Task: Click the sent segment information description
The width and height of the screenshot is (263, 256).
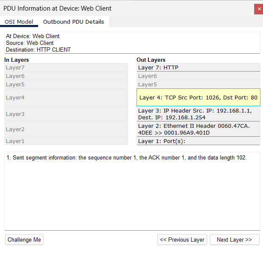Action: click(126, 158)
